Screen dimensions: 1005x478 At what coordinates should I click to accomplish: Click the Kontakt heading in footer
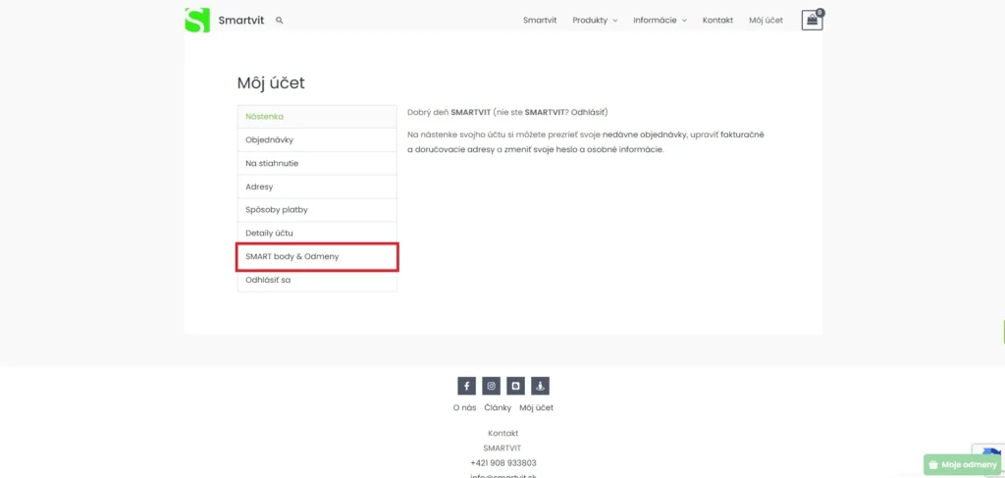pyautogui.click(x=503, y=433)
